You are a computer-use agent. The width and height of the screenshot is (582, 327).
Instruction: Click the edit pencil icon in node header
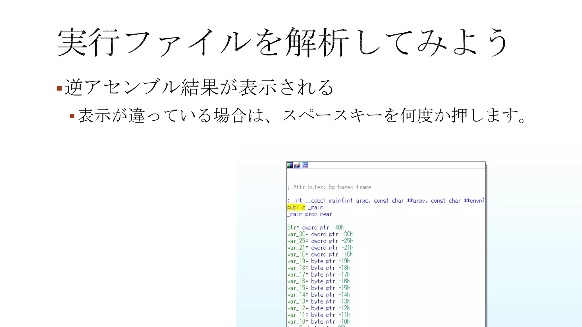pos(297,165)
